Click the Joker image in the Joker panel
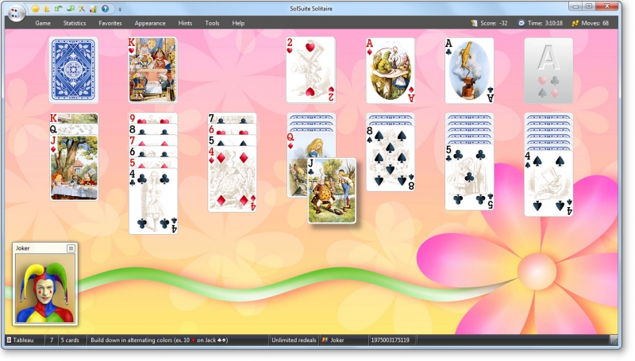 coord(45,289)
